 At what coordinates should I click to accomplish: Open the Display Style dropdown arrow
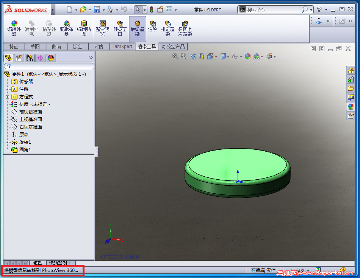point(228,57)
